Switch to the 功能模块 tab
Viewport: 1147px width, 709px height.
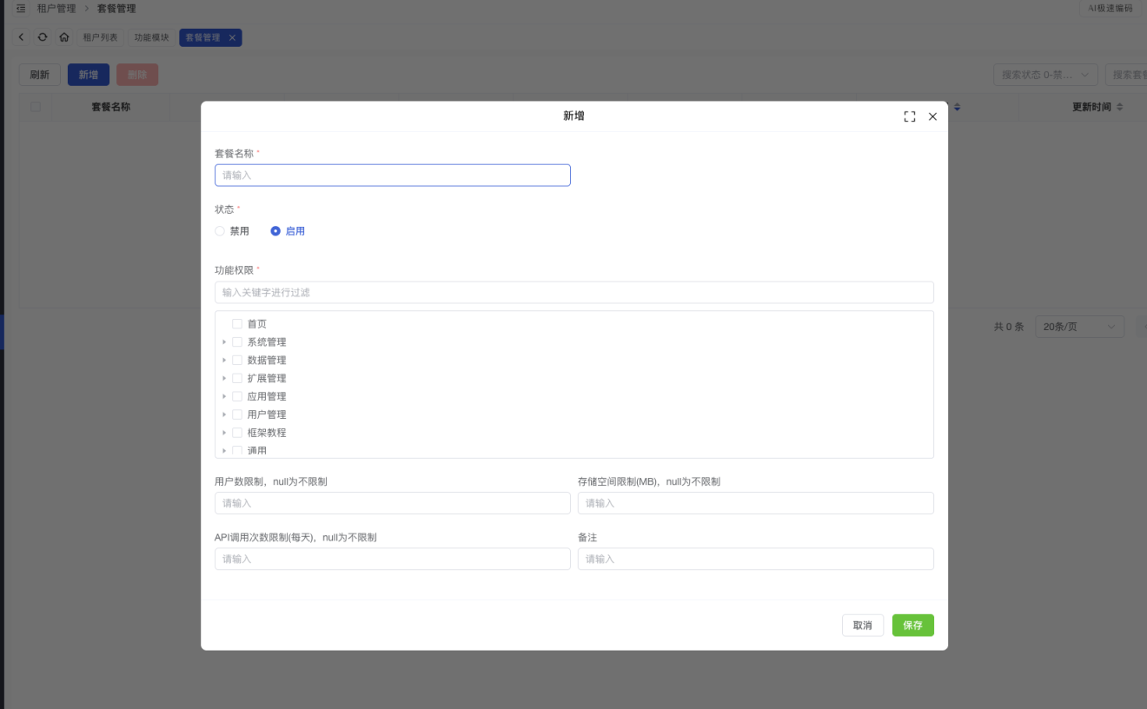point(151,37)
